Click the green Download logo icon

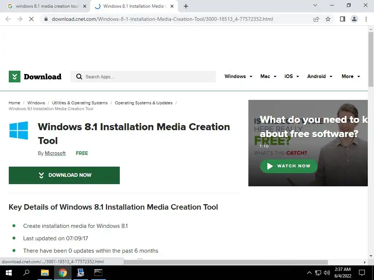(x=15, y=77)
